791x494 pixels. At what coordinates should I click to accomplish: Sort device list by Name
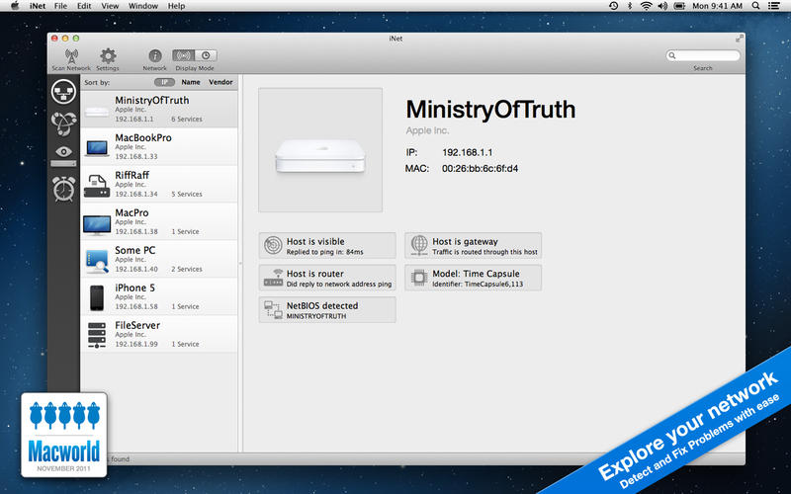coord(190,83)
